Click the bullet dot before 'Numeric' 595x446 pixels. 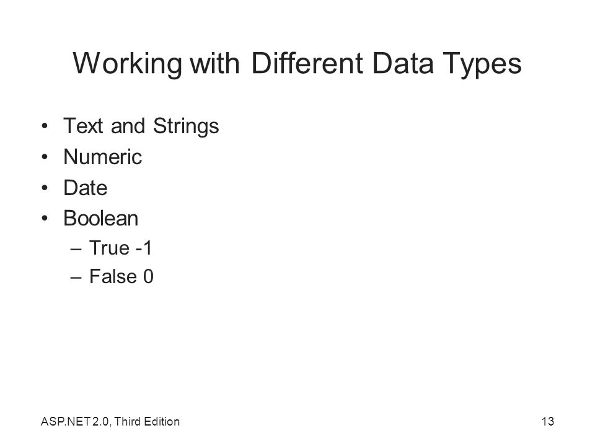pos(45,157)
